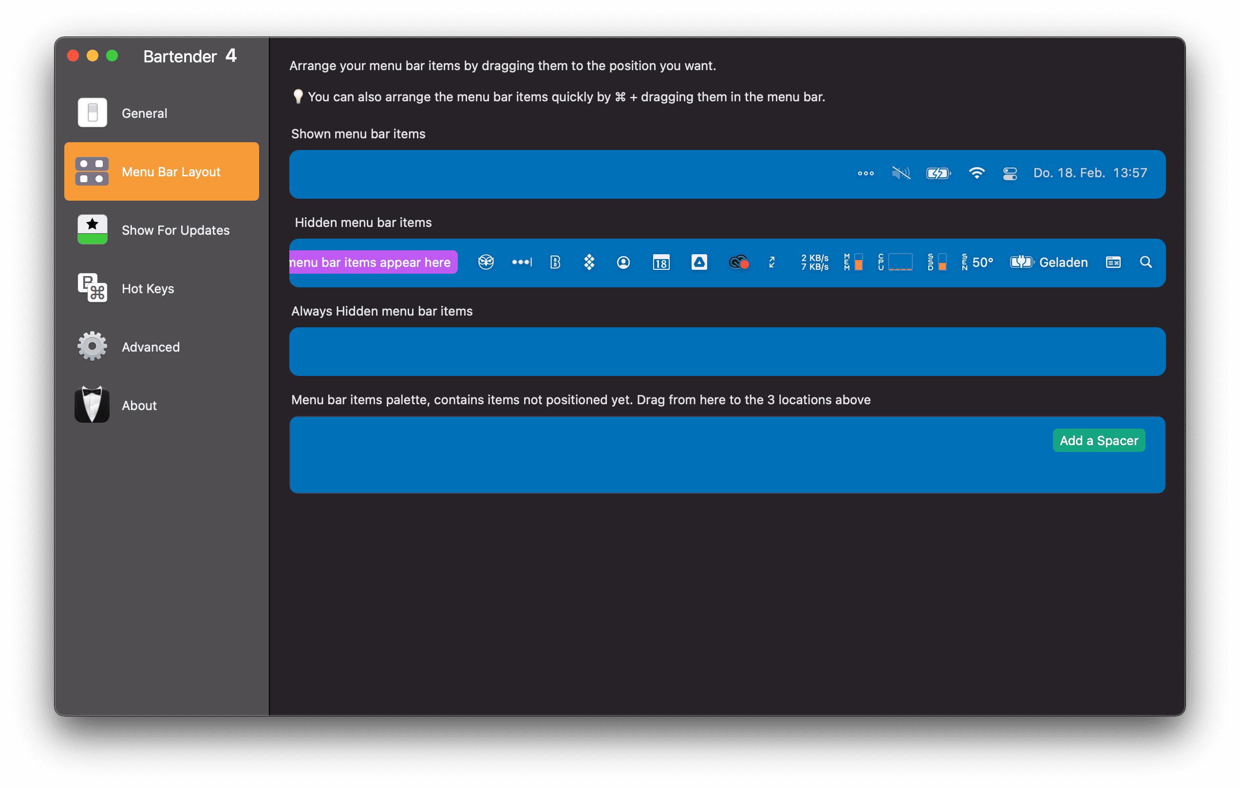This screenshot has height=788, width=1240.
Task: Click the Bartender three-dots icon in shown items
Action: (865, 173)
